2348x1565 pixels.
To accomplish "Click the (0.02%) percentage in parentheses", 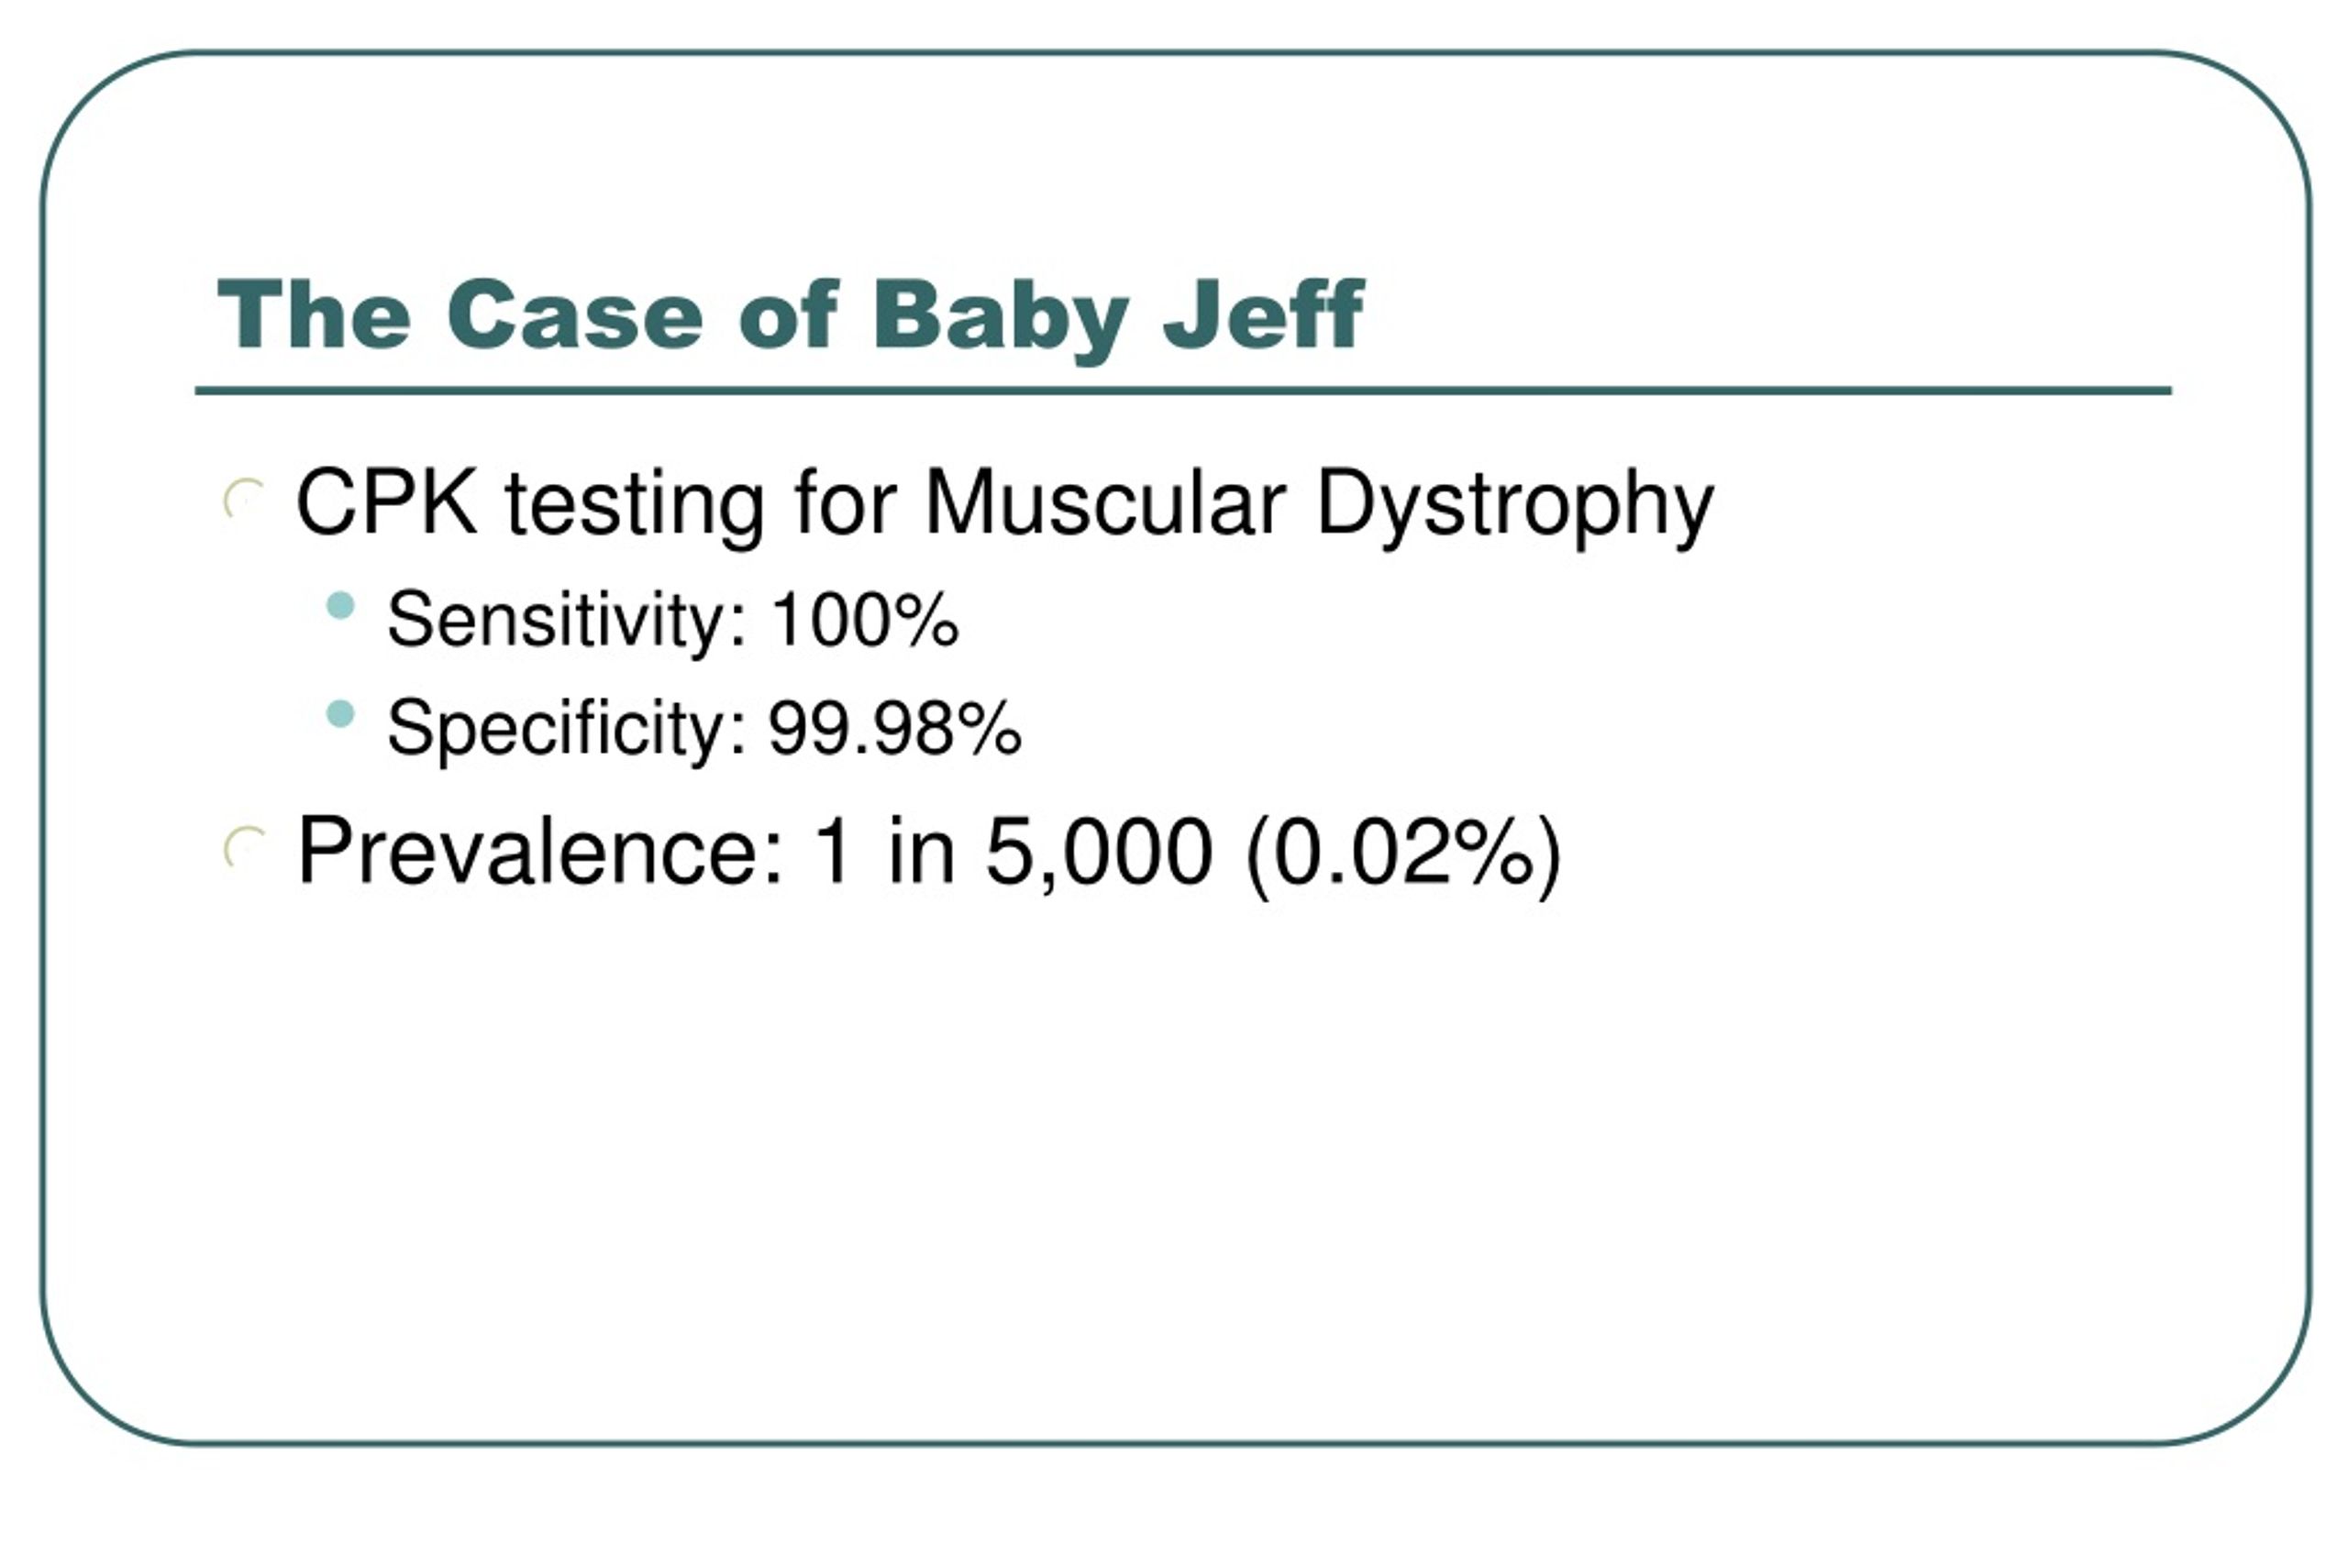I will click(x=1403, y=854).
